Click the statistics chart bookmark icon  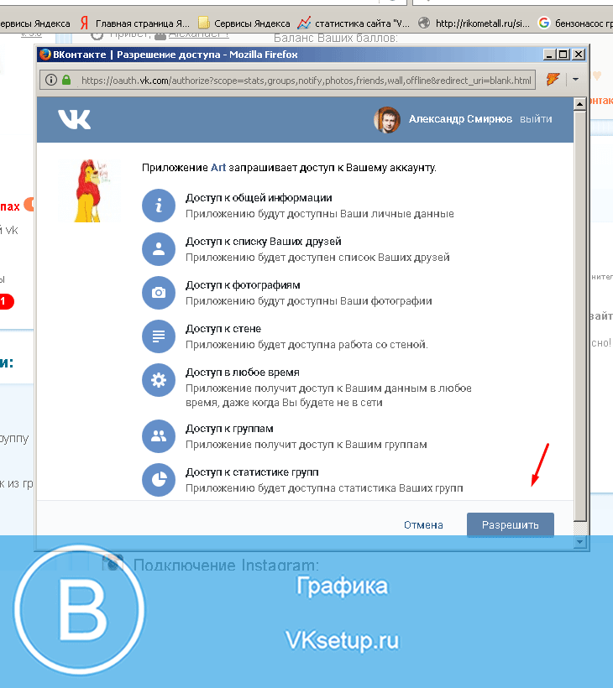click(x=304, y=23)
